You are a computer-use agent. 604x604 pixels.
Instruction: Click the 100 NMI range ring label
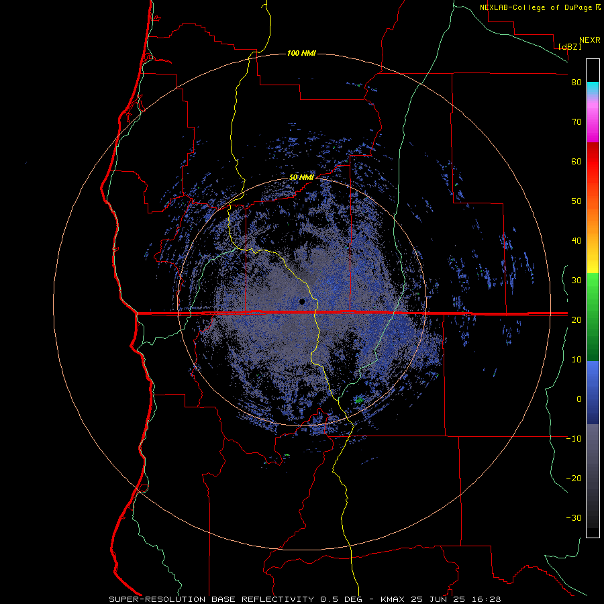tap(301, 53)
